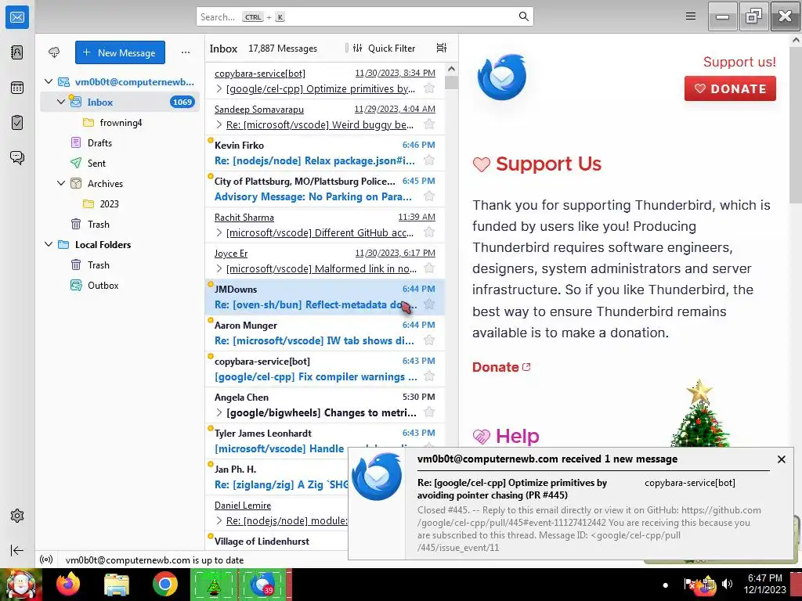
Task: Launch Firefox from the taskbar
Action: click(x=68, y=584)
